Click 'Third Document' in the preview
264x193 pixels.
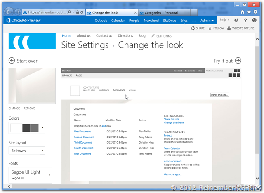[83, 142]
